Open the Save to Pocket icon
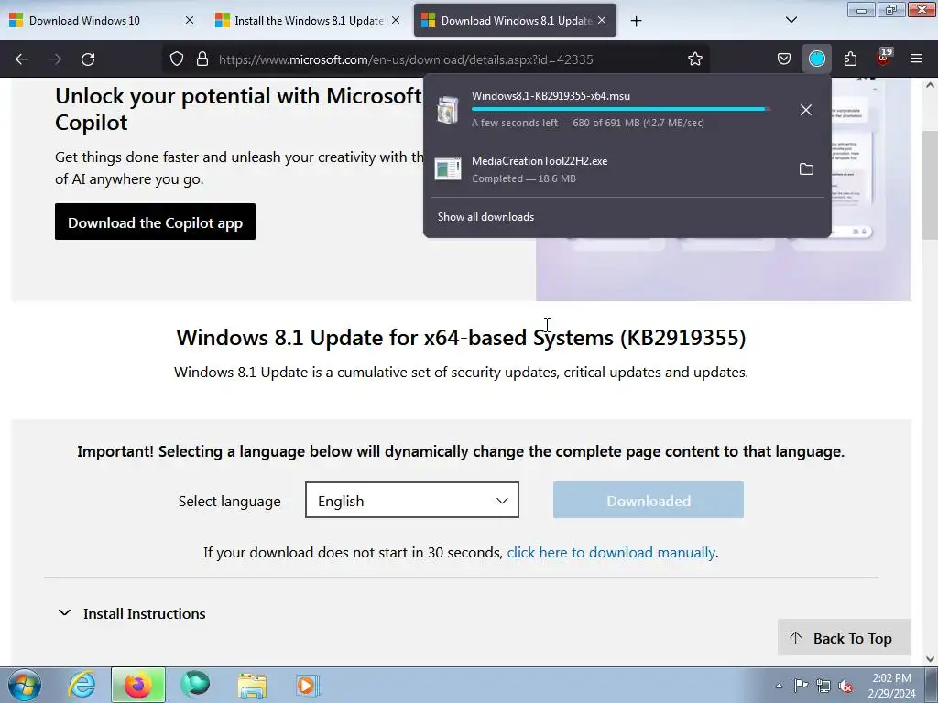The height and width of the screenshot is (703, 938). [784, 59]
